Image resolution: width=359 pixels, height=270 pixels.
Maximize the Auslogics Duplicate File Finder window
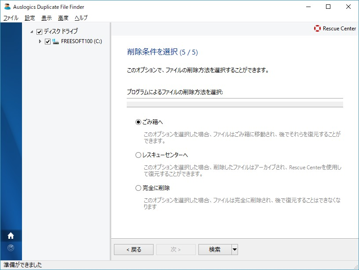[328, 7]
